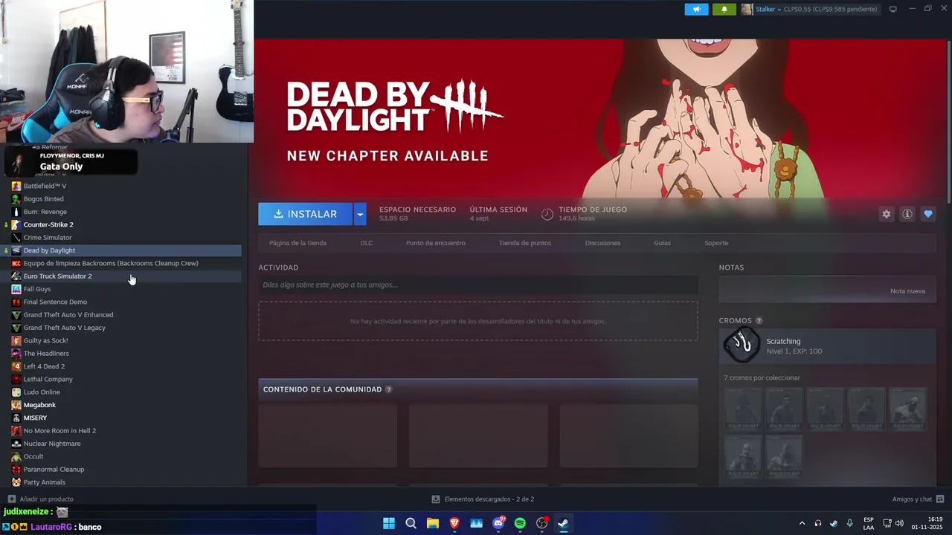Viewport: 952px width, 535px height.
Task: Open OBS Studio from taskbar
Action: pyautogui.click(x=542, y=523)
